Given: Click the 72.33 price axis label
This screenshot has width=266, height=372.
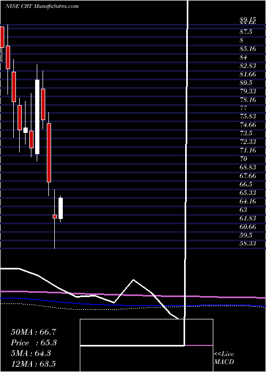Looking at the screenshot, I should click(x=248, y=142).
